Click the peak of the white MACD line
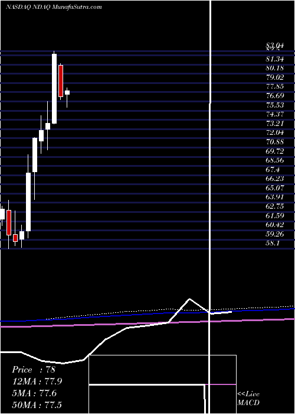The height and width of the screenshot is (414, 295). (x=189, y=299)
